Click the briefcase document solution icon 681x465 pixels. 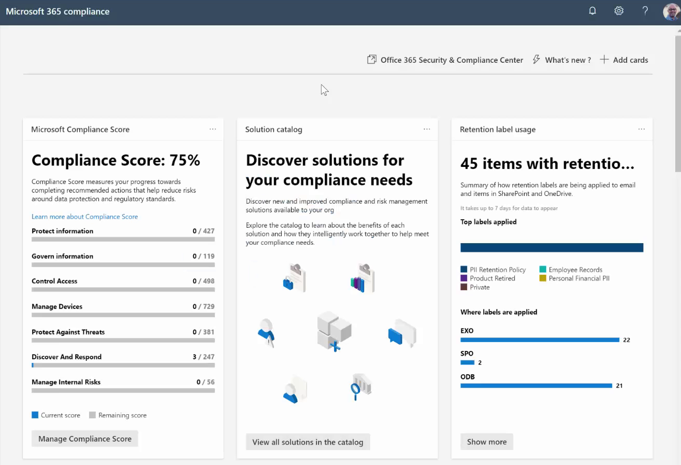(x=294, y=278)
